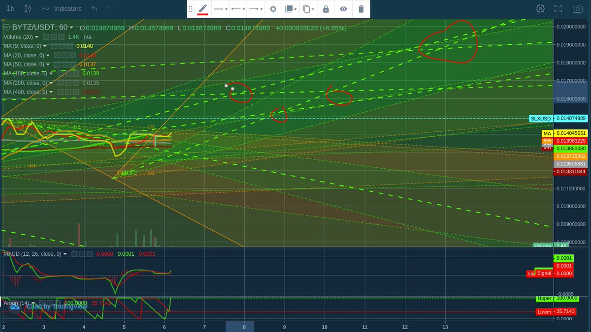Open MACD indicator settings
This screenshot has height=332, width=591.
(x=82, y=254)
